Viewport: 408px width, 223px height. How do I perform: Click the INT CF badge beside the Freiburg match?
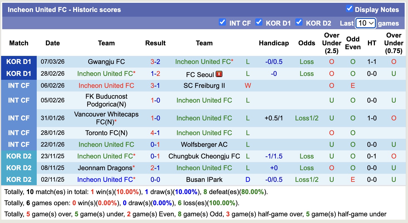pos(19,86)
